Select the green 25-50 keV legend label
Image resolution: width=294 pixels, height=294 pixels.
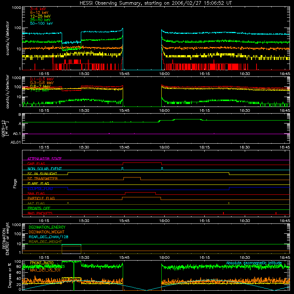pyautogui.click(x=40, y=20)
